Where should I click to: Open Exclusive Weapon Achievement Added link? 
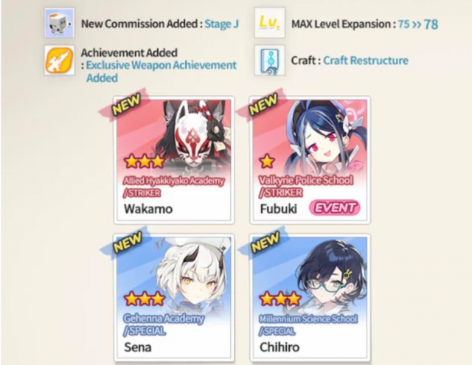pos(161,72)
